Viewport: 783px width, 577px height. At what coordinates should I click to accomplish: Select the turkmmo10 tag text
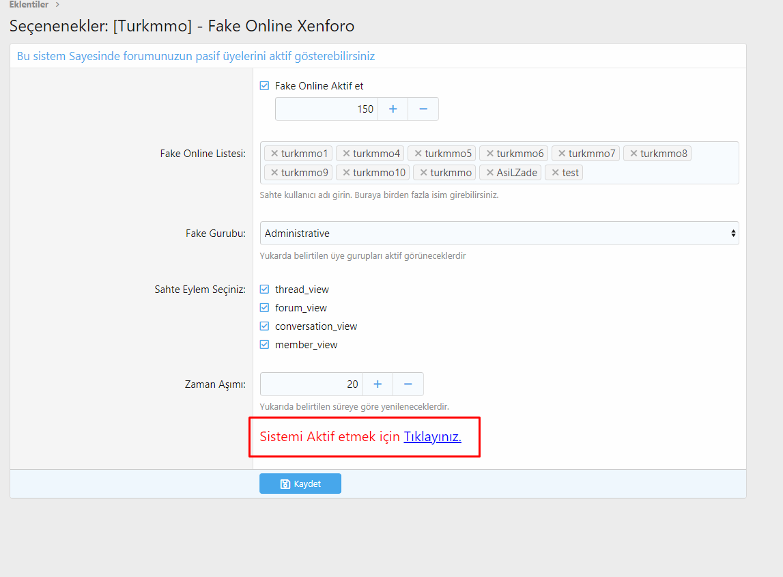379,173
